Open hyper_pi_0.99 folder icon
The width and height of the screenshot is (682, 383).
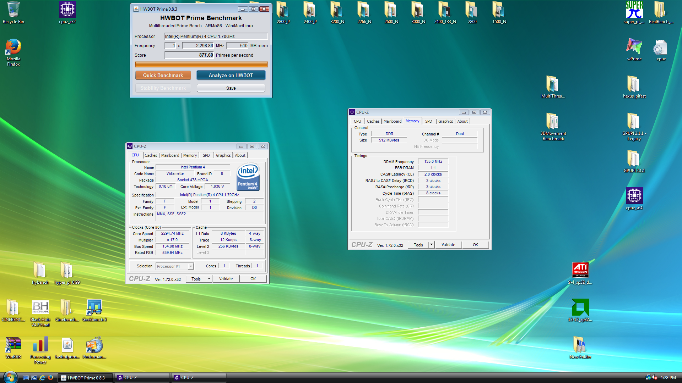click(x=67, y=273)
